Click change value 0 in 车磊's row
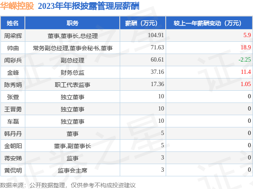The width and height of the screenshot is (253, 189). click(x=249, y=121)
